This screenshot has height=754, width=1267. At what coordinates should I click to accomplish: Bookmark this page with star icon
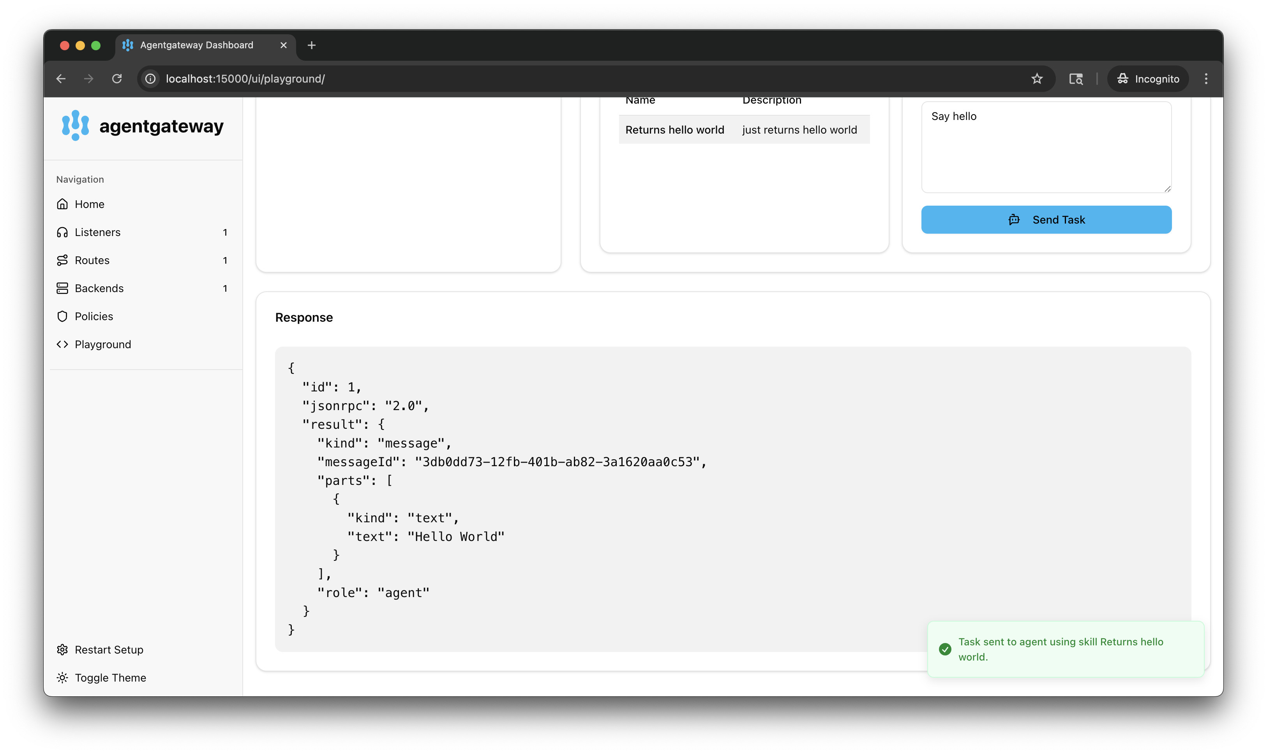[1037, 79]
